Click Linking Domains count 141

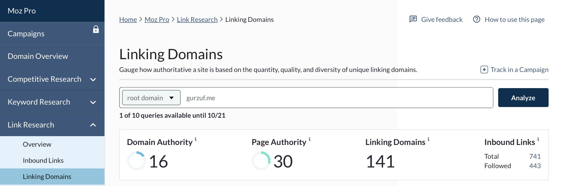(380, 161)
